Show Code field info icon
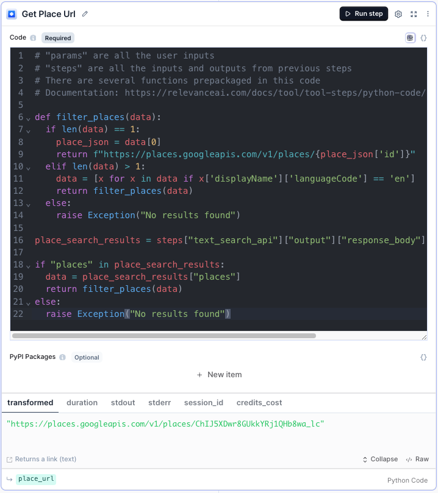The height and width of the screenshot is (493, 438). point(33,38)
